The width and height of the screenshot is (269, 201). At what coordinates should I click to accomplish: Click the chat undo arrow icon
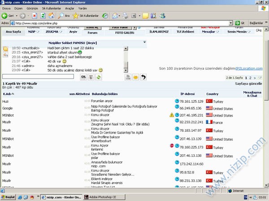(143, 77)
